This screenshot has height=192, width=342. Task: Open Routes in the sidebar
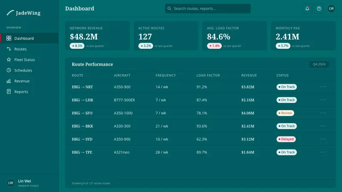tap(29, 49)
